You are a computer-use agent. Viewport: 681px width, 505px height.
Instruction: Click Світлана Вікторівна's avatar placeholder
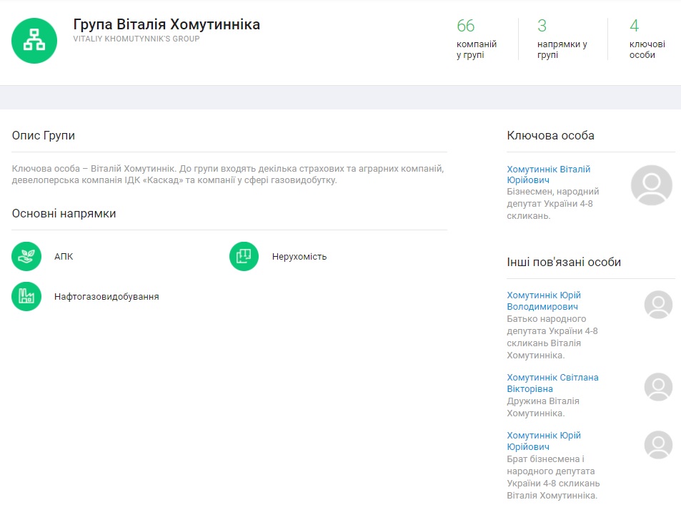658,387
